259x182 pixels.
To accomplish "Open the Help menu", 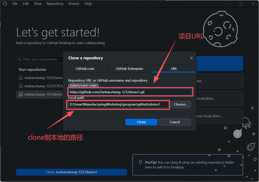I will click(88, 4).
